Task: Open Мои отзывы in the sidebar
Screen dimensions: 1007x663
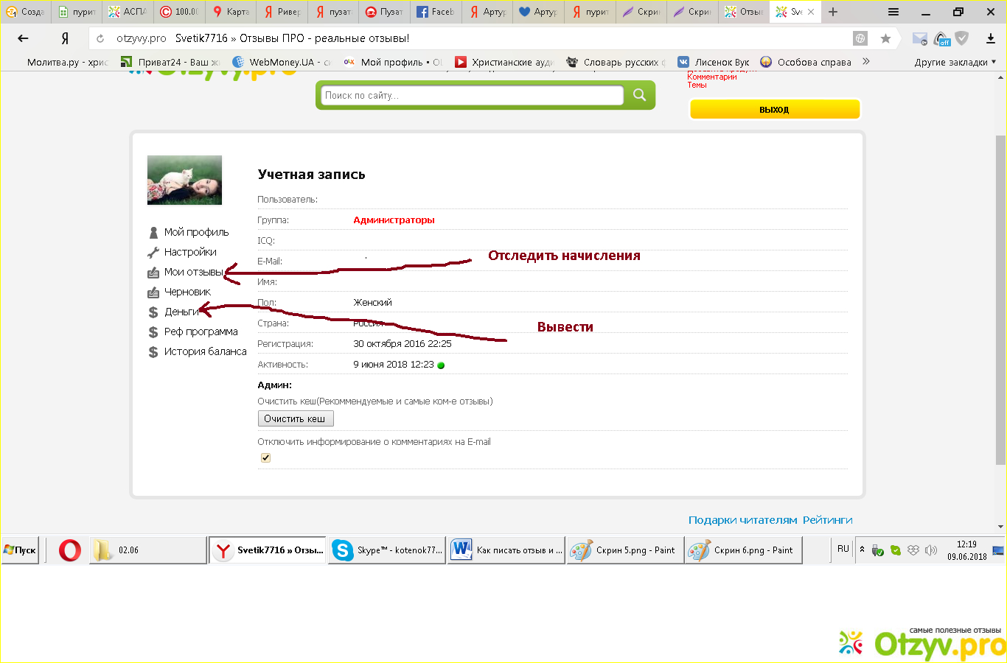Action: [x=193, y=272]
